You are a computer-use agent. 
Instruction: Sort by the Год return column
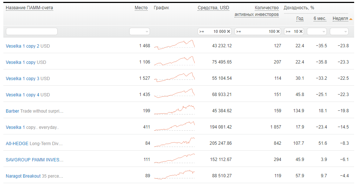click(300, 18)
